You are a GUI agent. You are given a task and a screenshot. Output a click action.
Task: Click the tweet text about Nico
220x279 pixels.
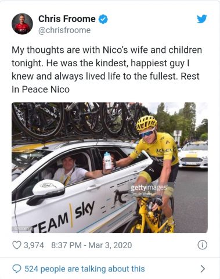pos(107,70)
